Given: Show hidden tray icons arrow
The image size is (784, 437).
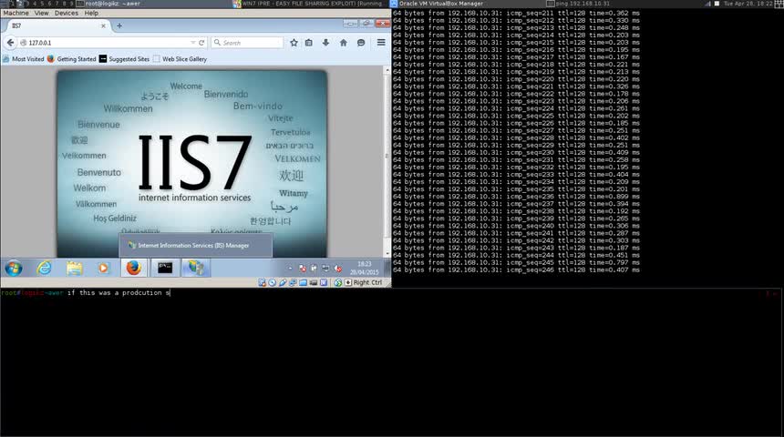Looking at the screenshot, I should tap(290, 269).
